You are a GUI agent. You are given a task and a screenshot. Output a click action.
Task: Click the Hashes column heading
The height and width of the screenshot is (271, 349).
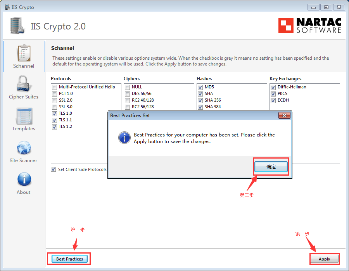pyautogui.click(x=204, y=79)
